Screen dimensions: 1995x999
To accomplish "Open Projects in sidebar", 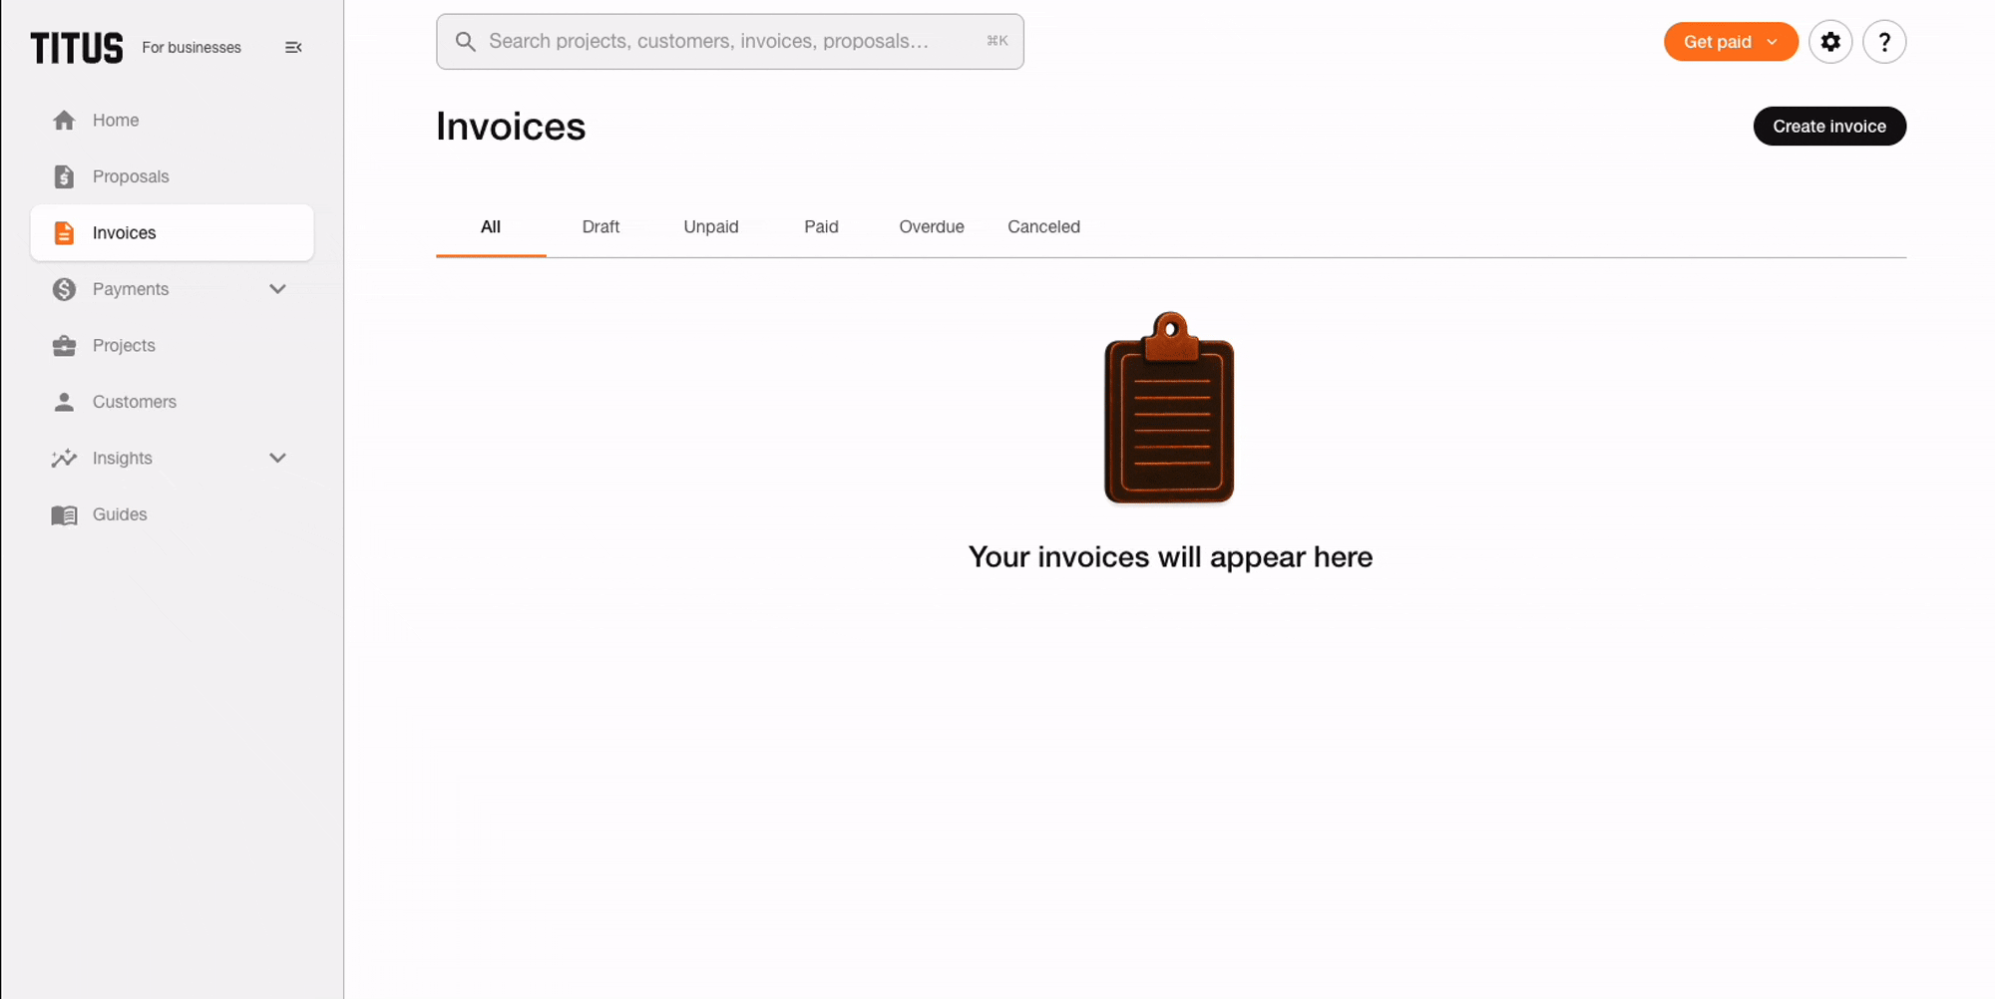I will 172,345.
